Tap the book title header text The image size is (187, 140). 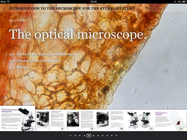coord(71,9)
